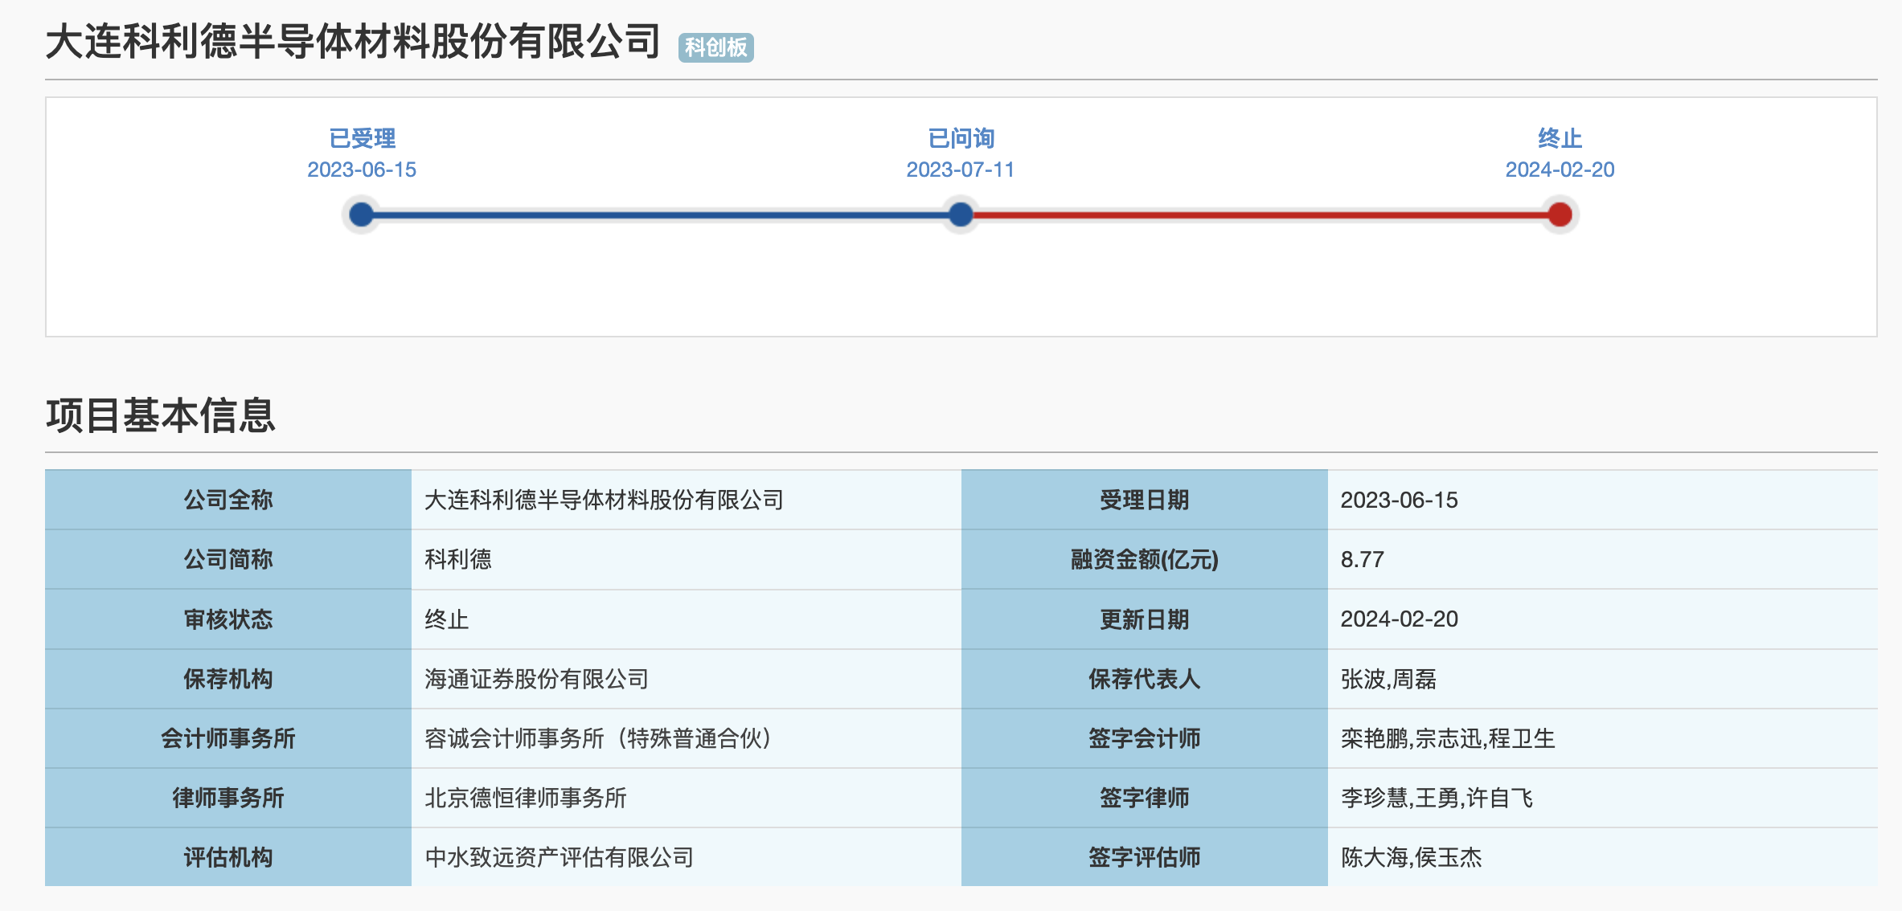1902x911 pixels.
Task: Click the 海通证券股份有限公司 sponsor cell
Action: click(x=536, y=679)
